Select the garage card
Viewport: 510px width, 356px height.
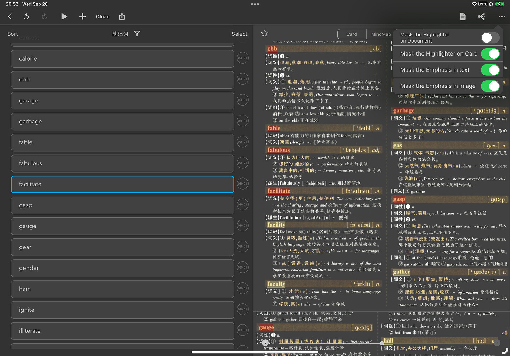[x=123, y=101]
